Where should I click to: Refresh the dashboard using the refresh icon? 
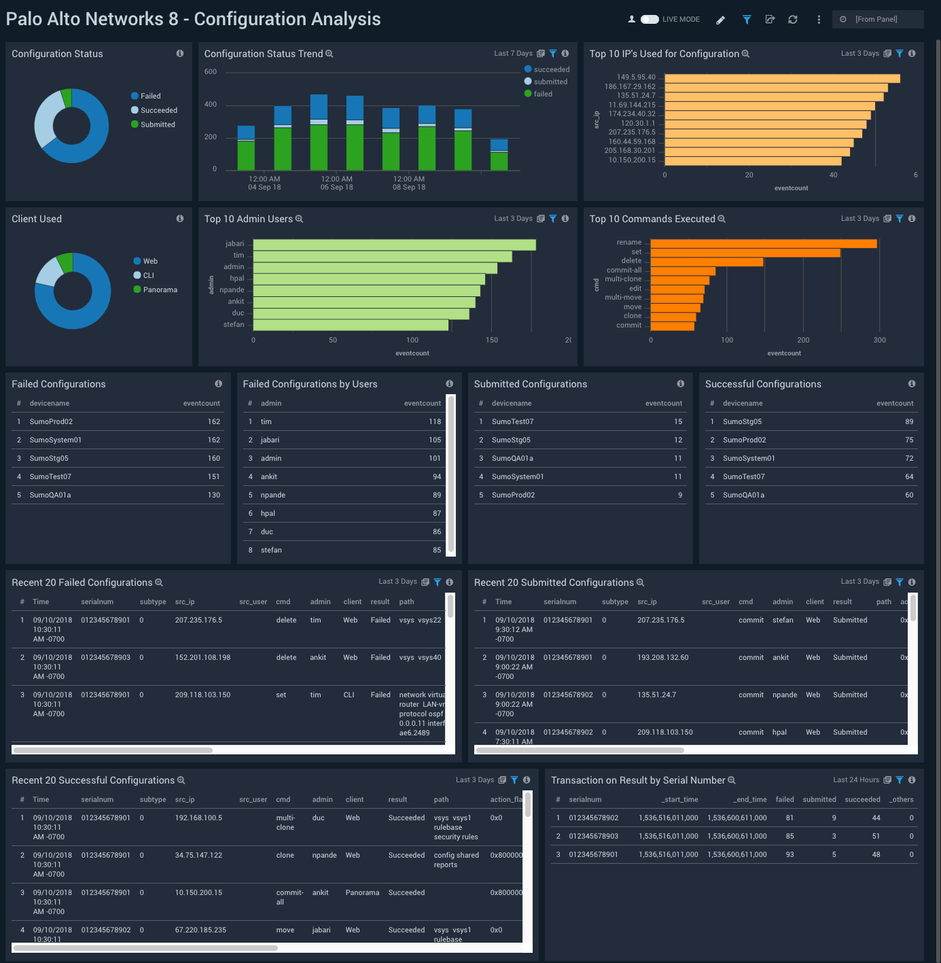(793, 19)
